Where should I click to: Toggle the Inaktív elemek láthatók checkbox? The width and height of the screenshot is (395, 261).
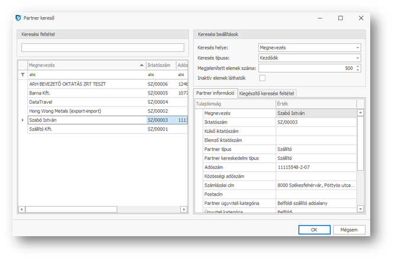263,78
